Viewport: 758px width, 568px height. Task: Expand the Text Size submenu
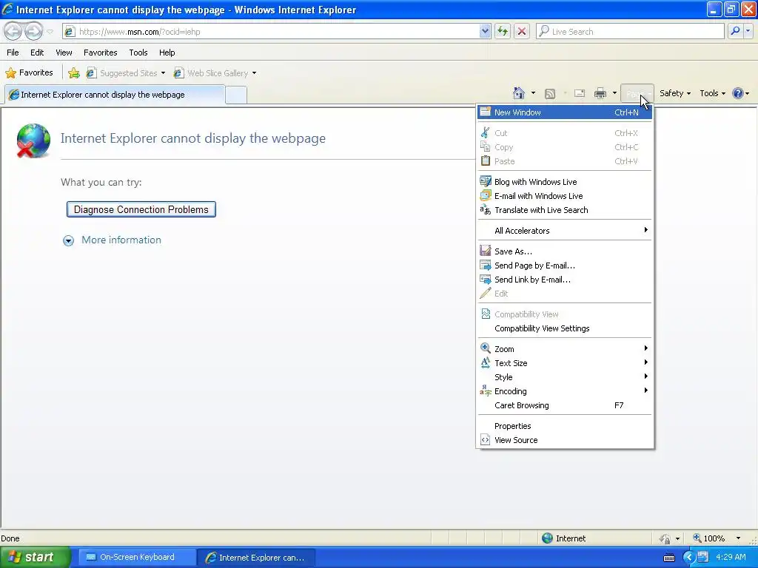click(x=565, y=362)
